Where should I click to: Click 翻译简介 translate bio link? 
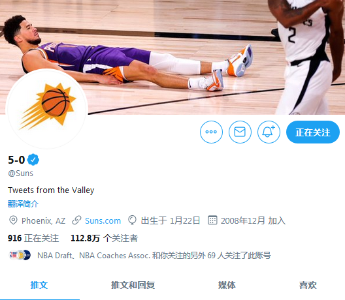coord(23,204)
